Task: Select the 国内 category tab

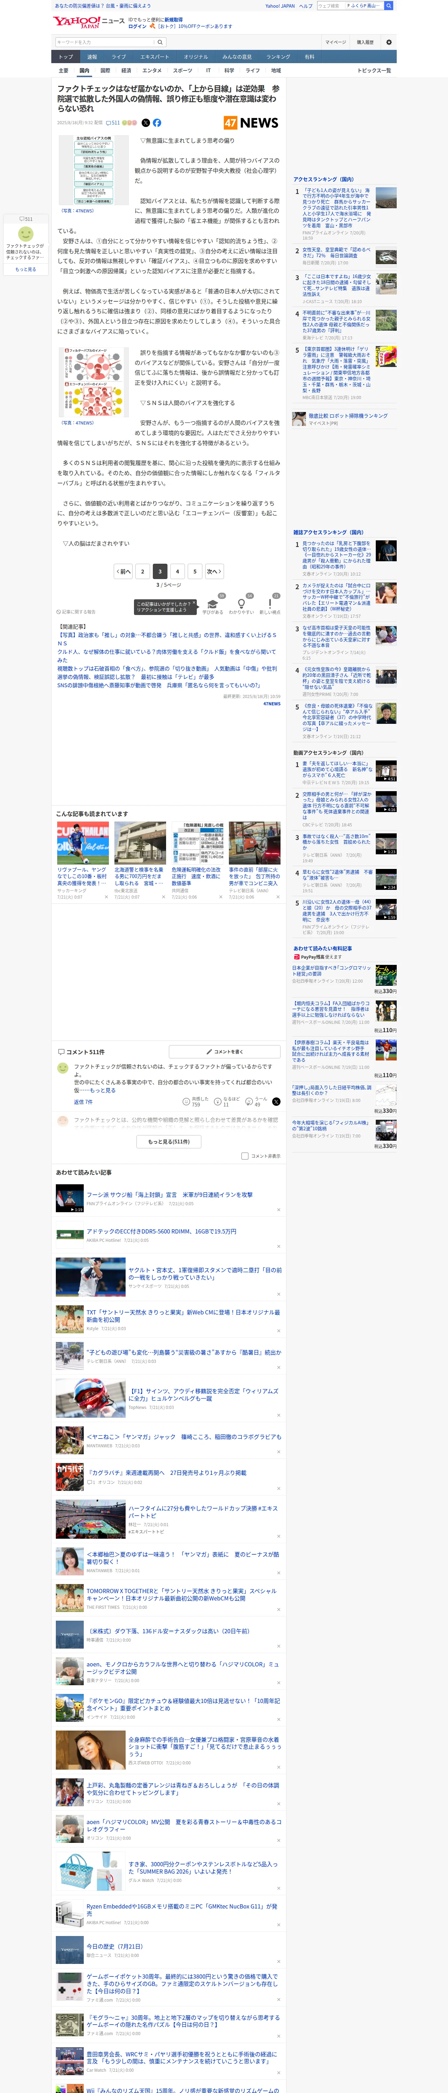Action: coord(84,71)
